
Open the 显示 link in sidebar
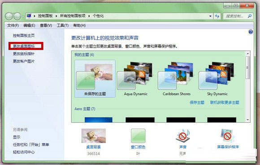pyautogui.click(x=17, y=137)
